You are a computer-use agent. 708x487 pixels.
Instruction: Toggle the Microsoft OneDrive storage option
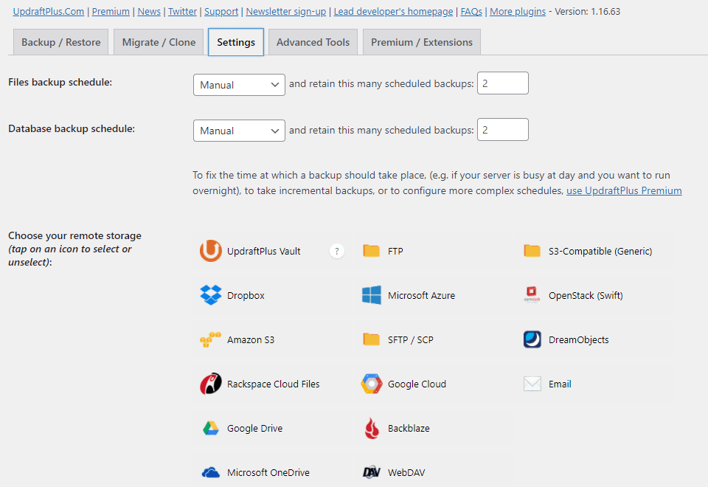212,472
